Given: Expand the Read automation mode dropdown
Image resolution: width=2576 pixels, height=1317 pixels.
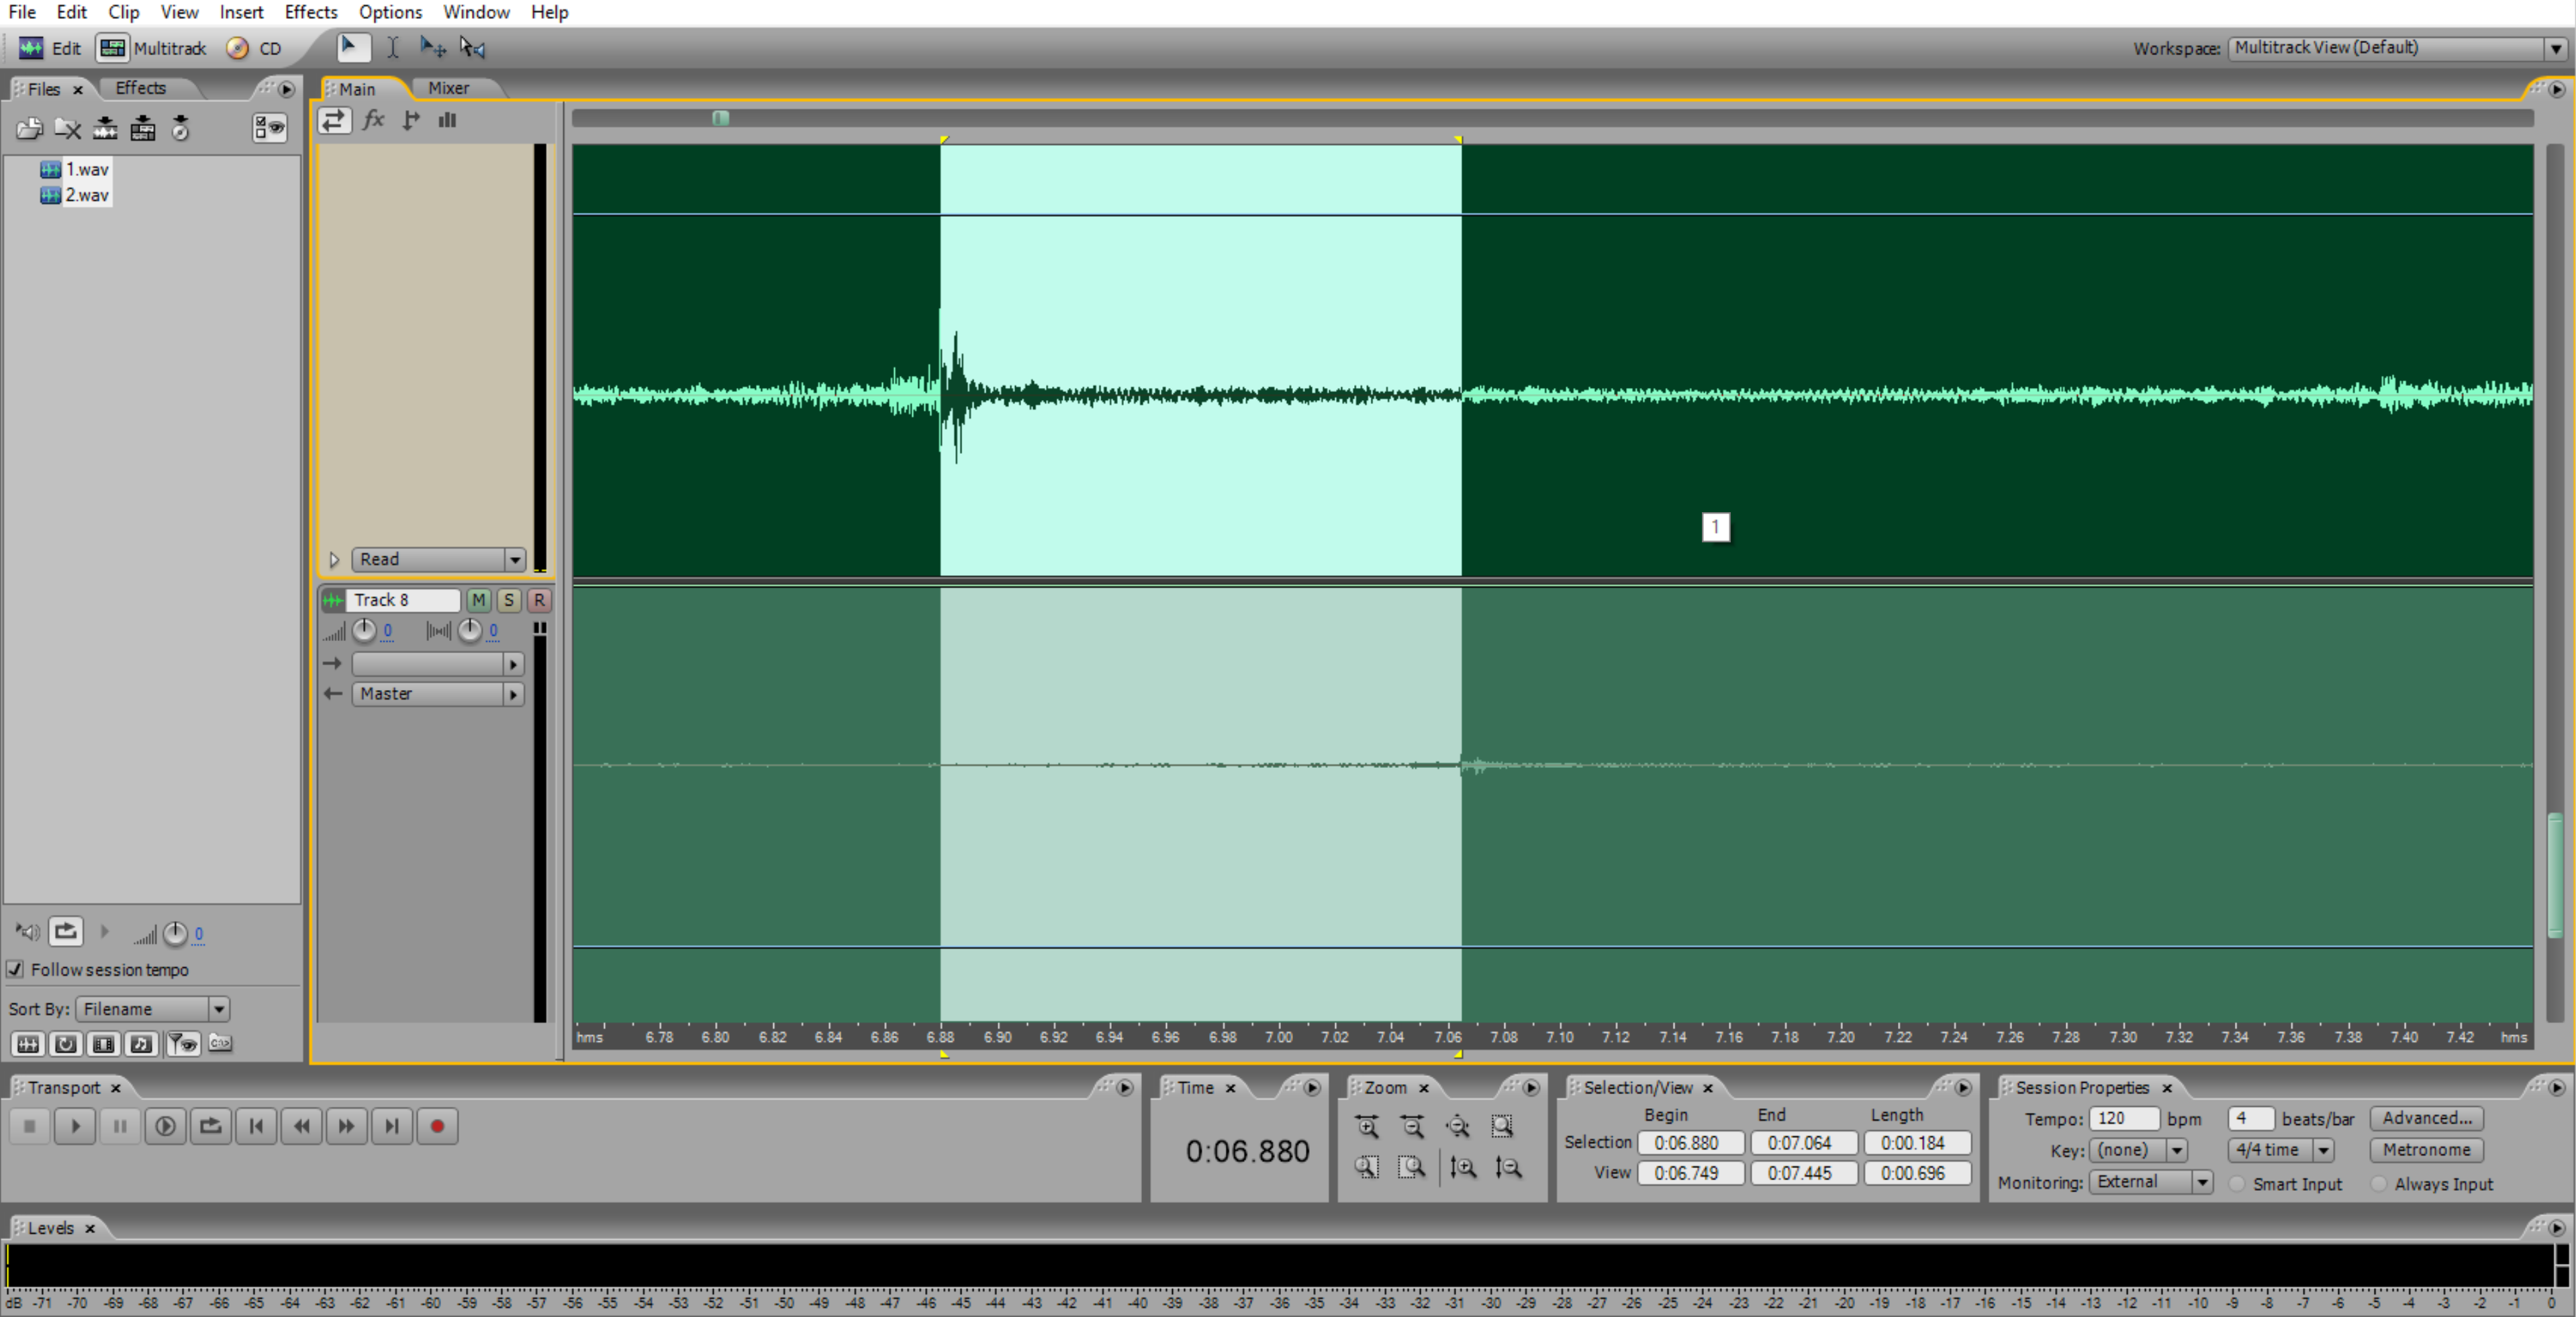Looking at the screenshot, I should click(515, 559).
